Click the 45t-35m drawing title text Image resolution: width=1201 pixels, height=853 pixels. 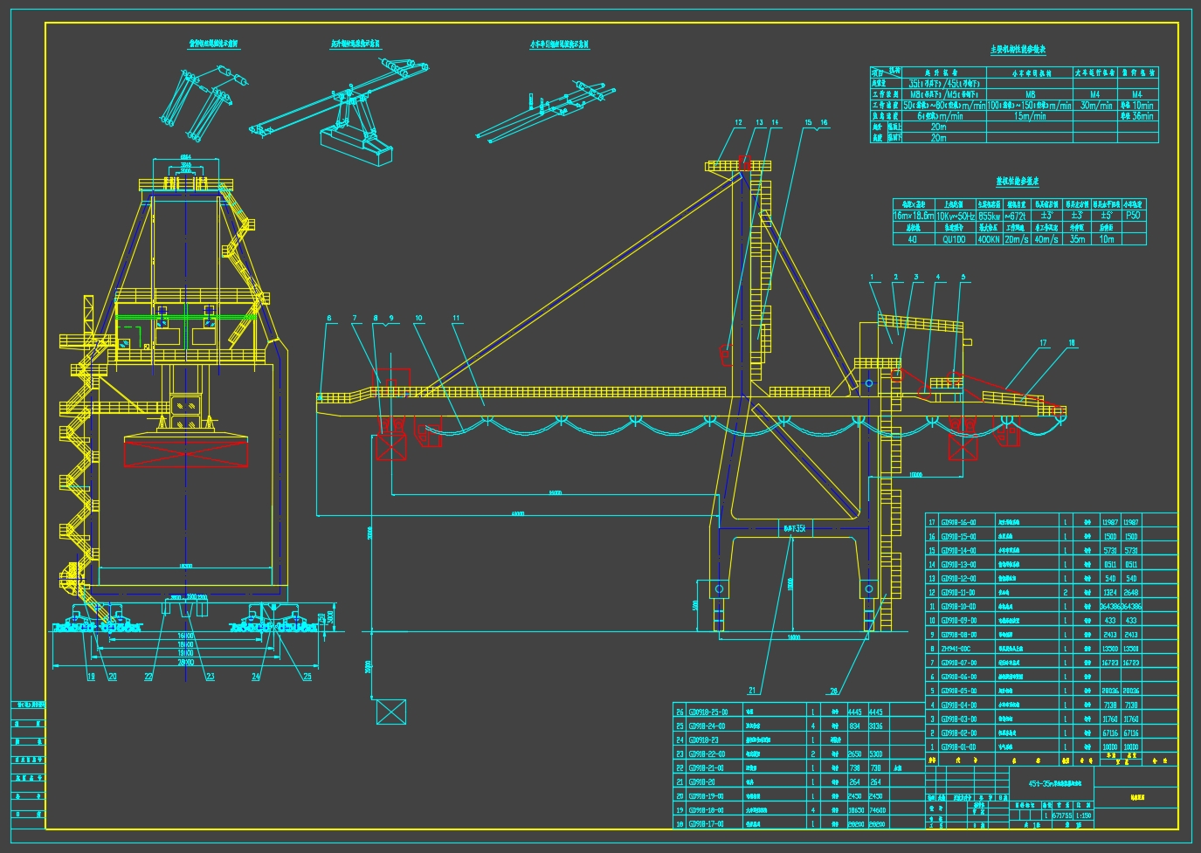[x=1054, y=783]
